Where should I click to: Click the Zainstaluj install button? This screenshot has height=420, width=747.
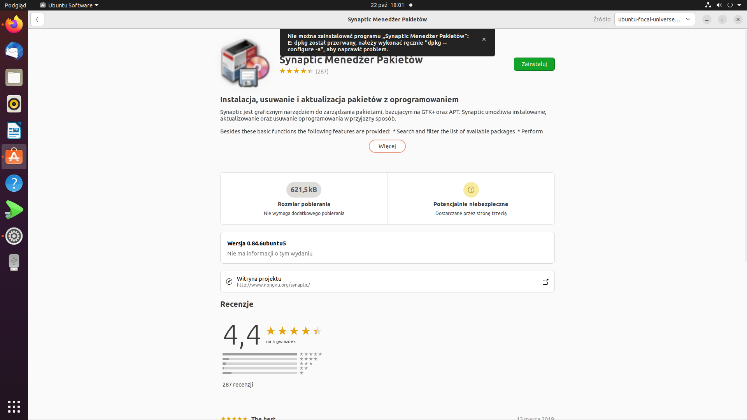[x=534, y=64]
